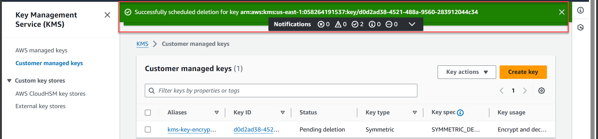The image size is (598, 139).
Task: Expand the Notifications bar chevron
Action: point(412,24)
